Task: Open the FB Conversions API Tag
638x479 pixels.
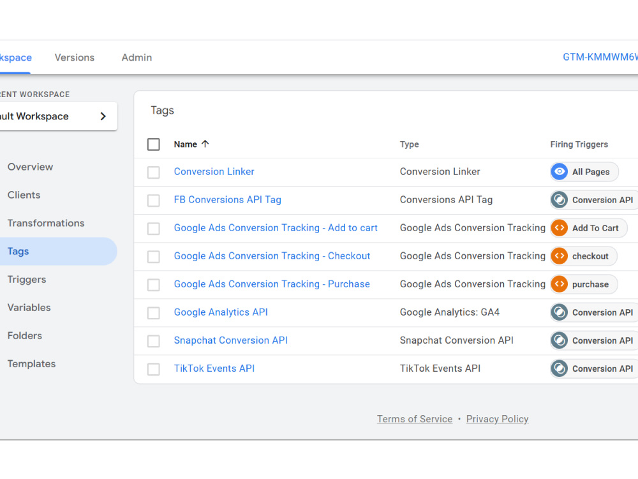Action: pyautogui.click(x=228, y=199)
